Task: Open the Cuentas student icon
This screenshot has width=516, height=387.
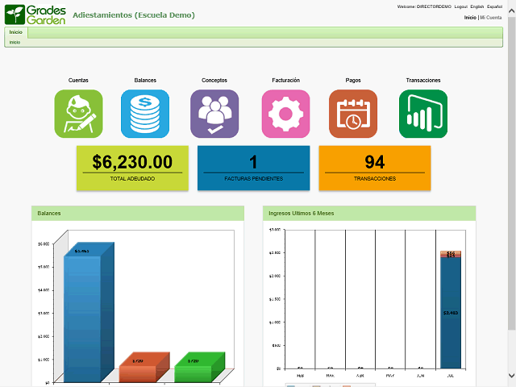Action: click(x=78, y=114)
